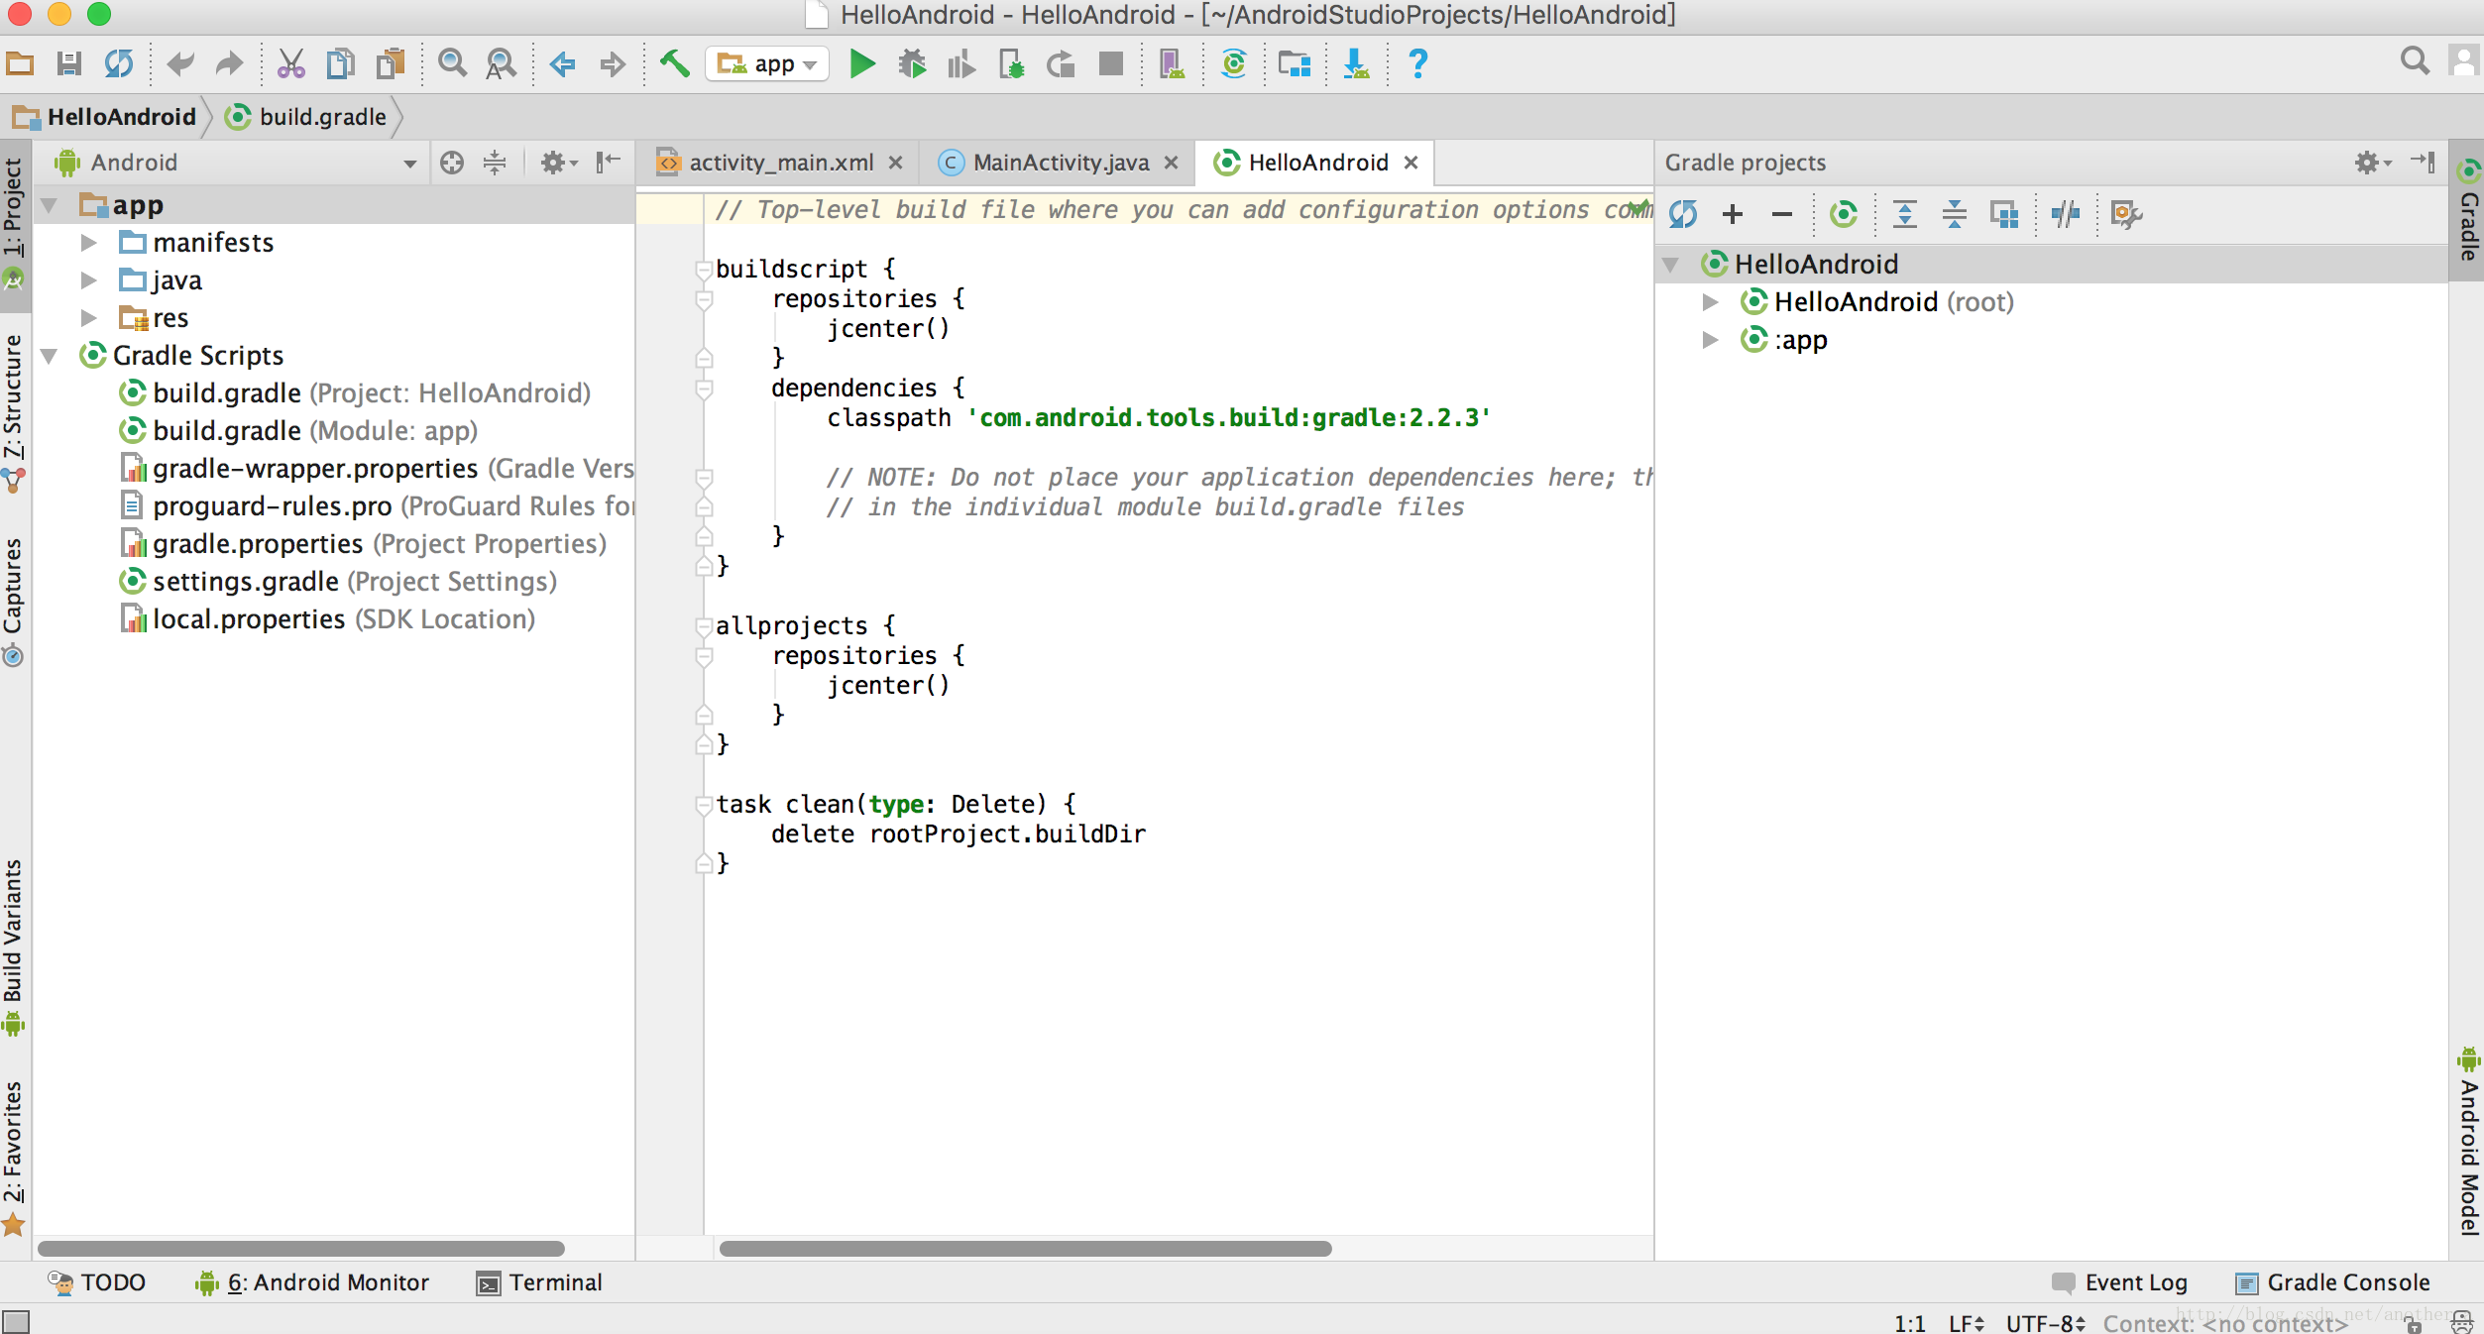This screenshot has width=2484, height=1334.
Task: Run the app with green play button
Action: click(x=863, y=64)
